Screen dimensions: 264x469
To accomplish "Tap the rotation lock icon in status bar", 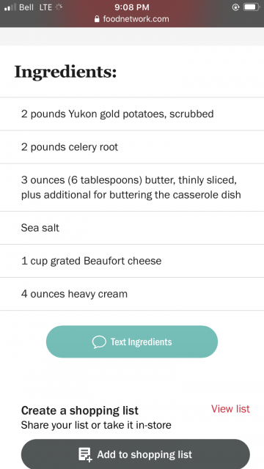I will (235, 7).
